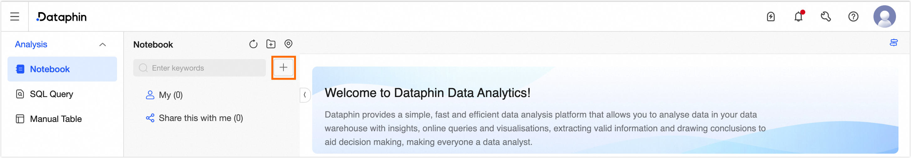Collapse the Analysis section chevron

point(103,44)
